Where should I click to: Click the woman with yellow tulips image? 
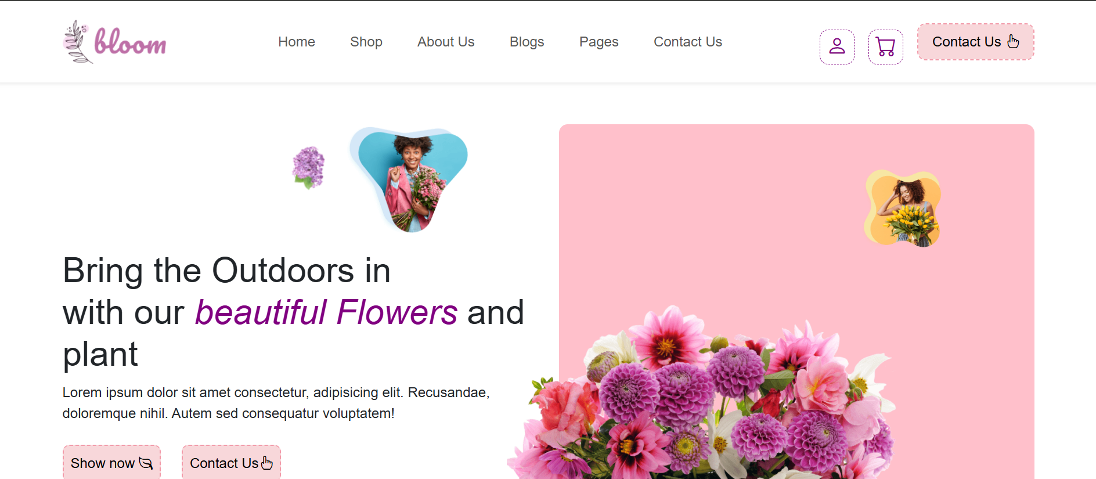tap(903, 209)
